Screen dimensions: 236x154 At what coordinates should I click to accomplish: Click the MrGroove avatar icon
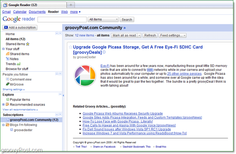[8, 84]
